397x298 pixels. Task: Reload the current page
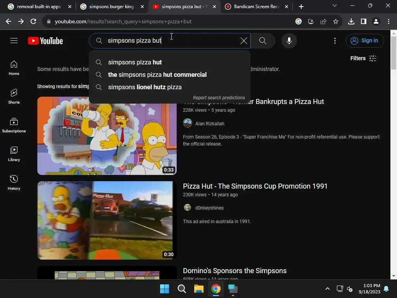(33, 22)
